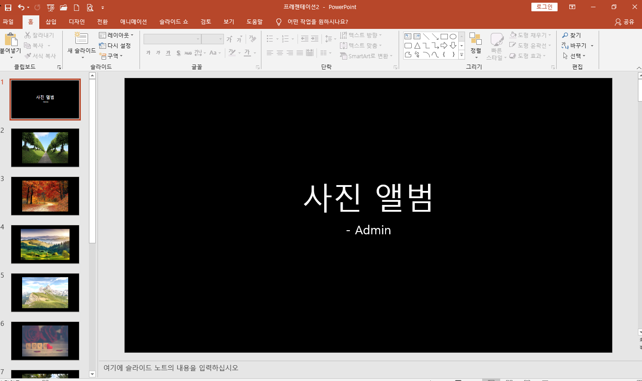Share the presentation via 공유
The width and height of the screenshot is (642, 381).
624,22
